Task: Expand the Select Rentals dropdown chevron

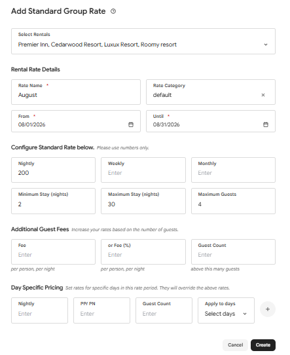Action: 266,45
